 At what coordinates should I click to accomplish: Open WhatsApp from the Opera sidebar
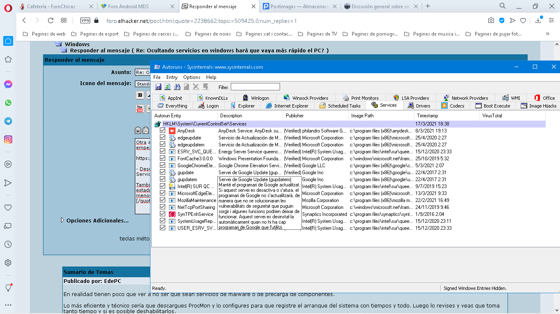[x=8, y=103]
